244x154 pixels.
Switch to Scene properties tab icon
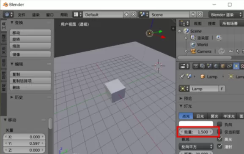pos(209,66)
